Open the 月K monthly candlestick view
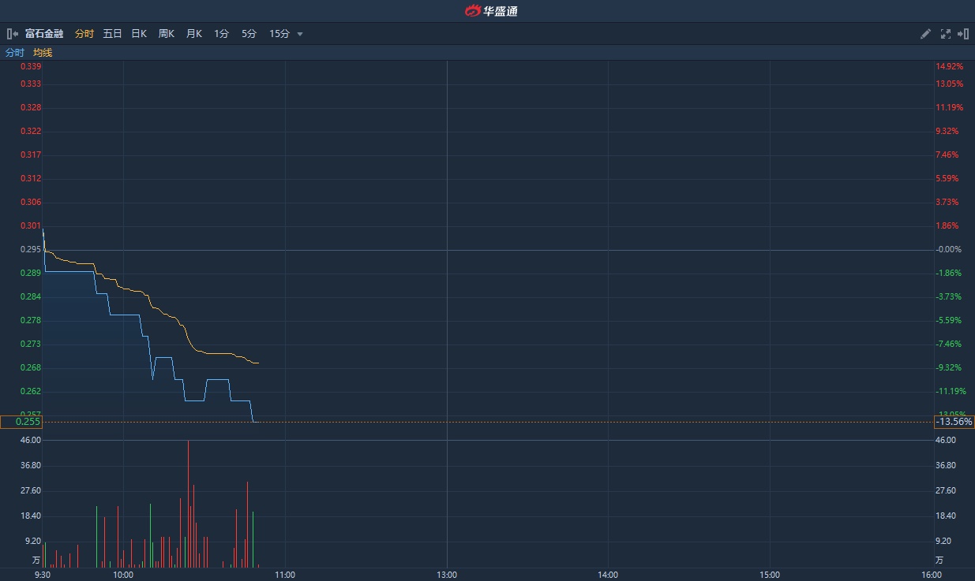 [194, 34]
